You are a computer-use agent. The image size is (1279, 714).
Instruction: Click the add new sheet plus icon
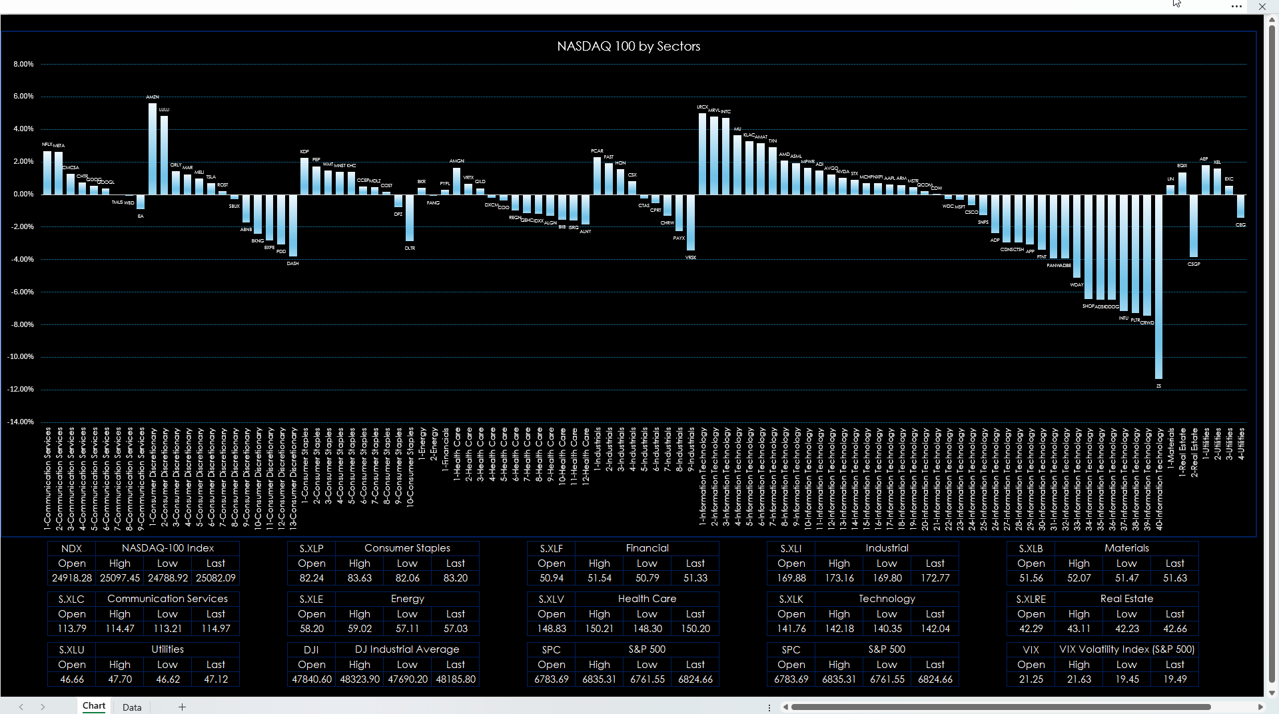click(182, 707)
